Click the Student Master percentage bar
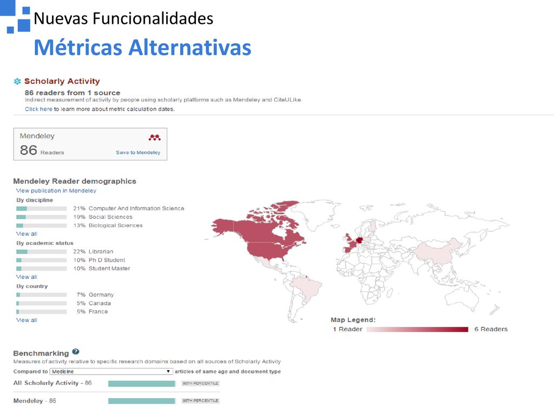Screen dimensions: 554x415 click(41, 269)
